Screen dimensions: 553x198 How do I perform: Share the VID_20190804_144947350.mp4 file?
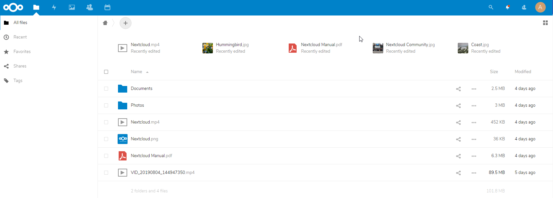(458, 173)
